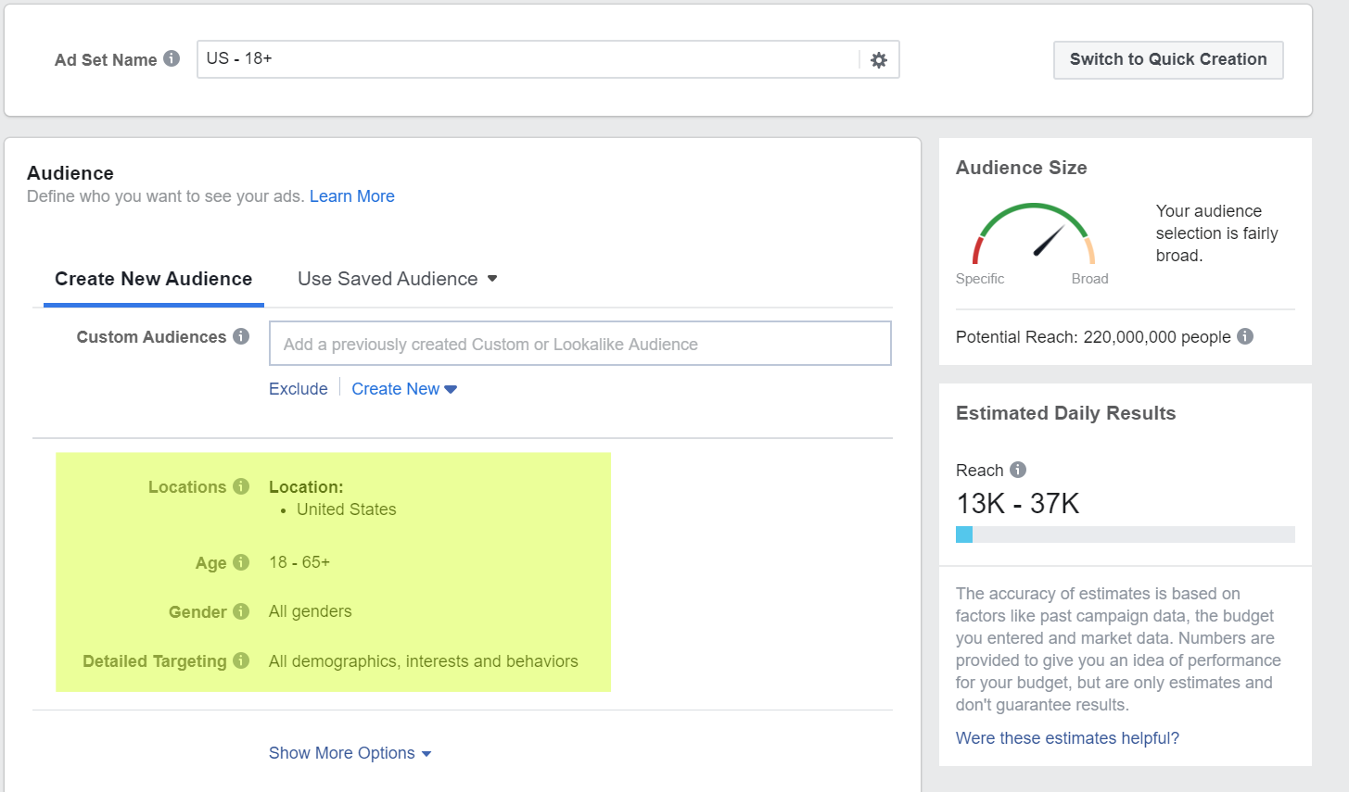The width and height of the screenshot is (1349, 792).
Task: Click the audience selection is fairly broad text
Action: point(1217,233)
